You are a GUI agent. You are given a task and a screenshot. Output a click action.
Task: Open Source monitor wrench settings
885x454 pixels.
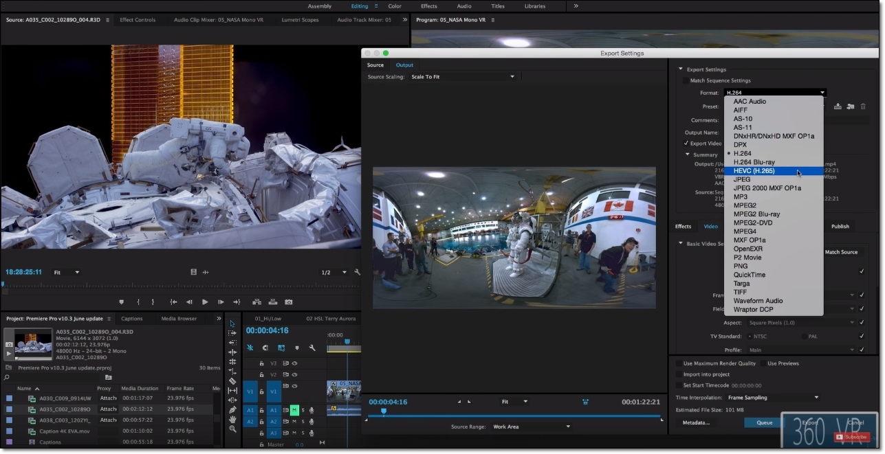coord(357,272)
